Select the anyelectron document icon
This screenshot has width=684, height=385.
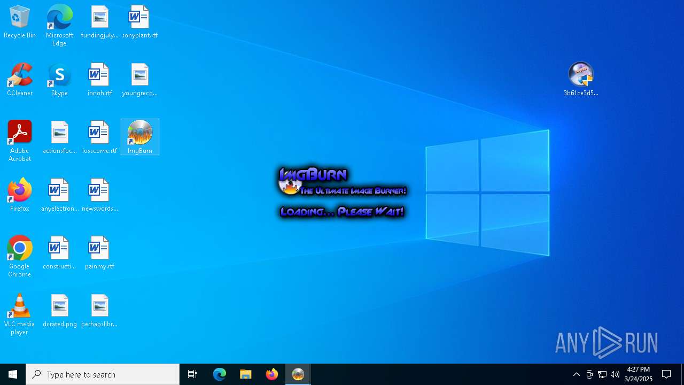59,196
